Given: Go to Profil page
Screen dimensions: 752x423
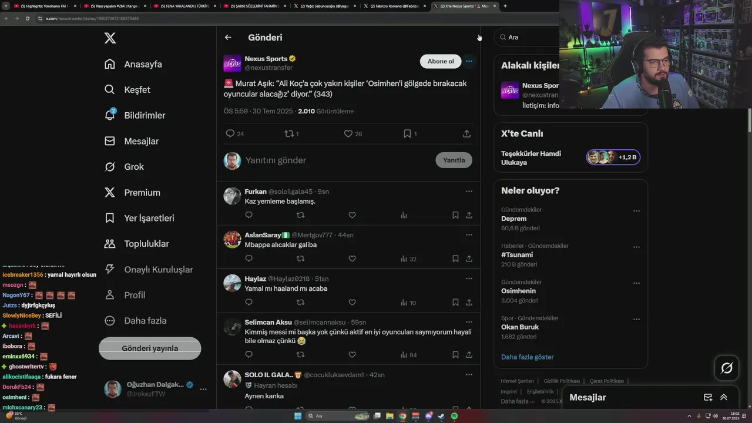Looking at the screenshot, I should pos(125,295).
